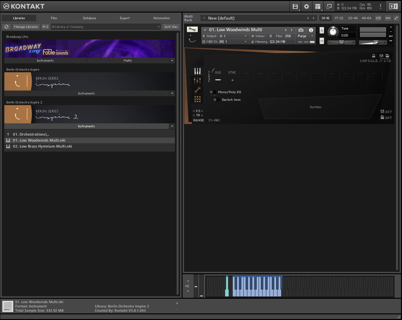Toggle the KSP script editor button
Viewport: 402px width, 320px height.
[378, 18]
